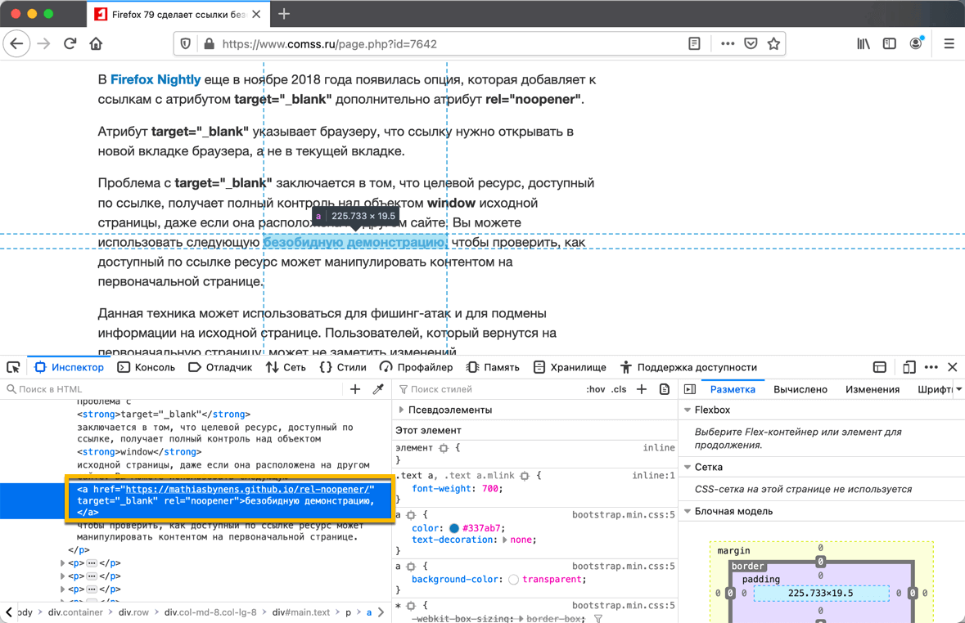The width and height of the screenshot is (965, 623).
Task: Open the Сеть tab
Action: [x=286, y=367]
